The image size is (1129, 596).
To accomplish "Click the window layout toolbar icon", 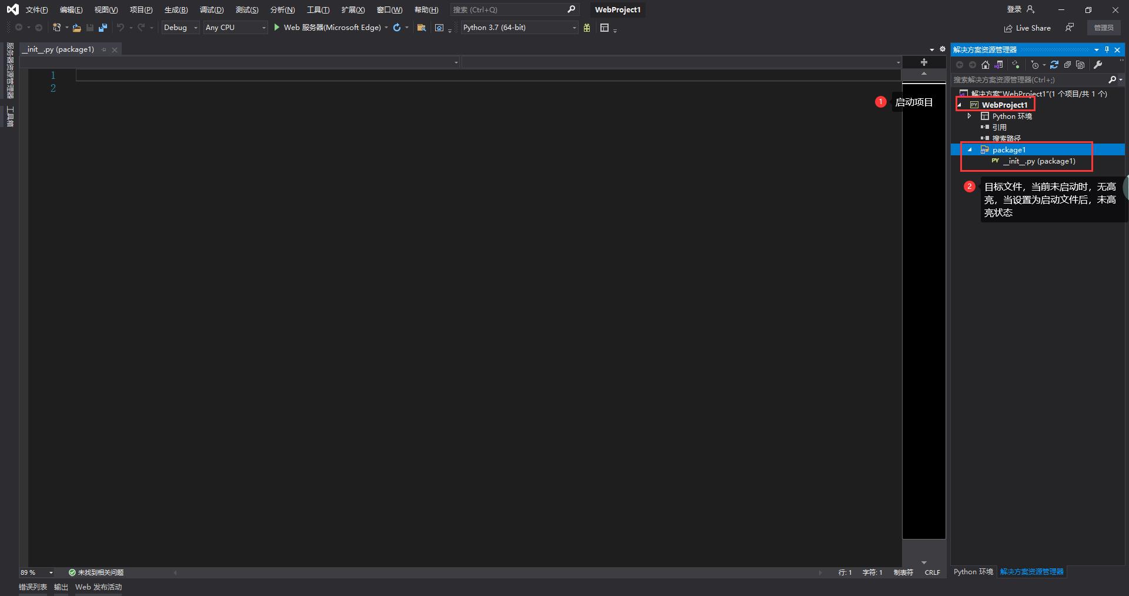I will coord(604,28).
